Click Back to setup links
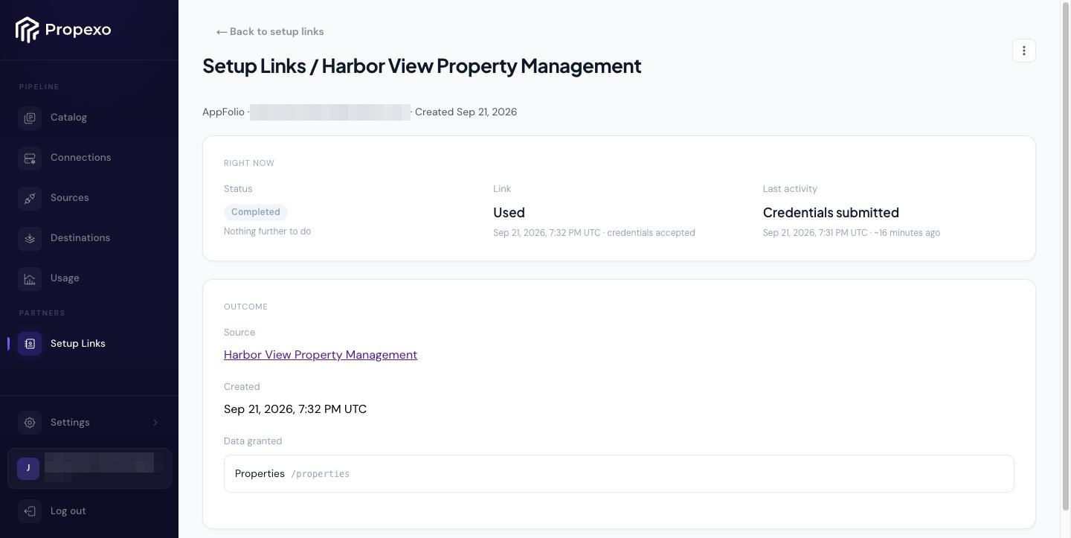The image size is (1071, 538). point(270,31)
